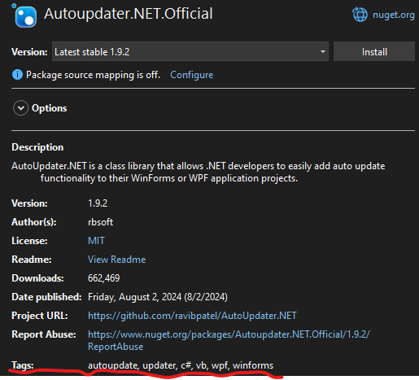The width and height of the screenshot is (419, 380).
Task: Click the author name rbsoft
Action: 100,222
